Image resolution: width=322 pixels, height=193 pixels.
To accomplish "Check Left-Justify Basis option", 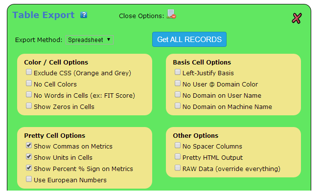I will [x=178, y=72].
